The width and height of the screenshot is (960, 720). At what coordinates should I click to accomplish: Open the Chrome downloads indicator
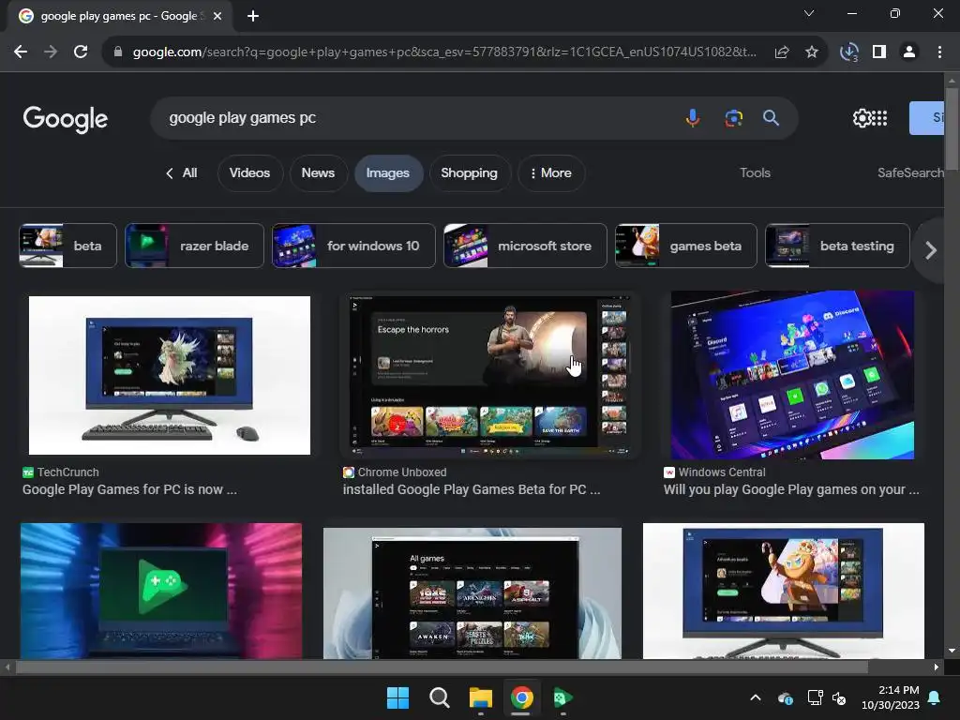point(848,52)
